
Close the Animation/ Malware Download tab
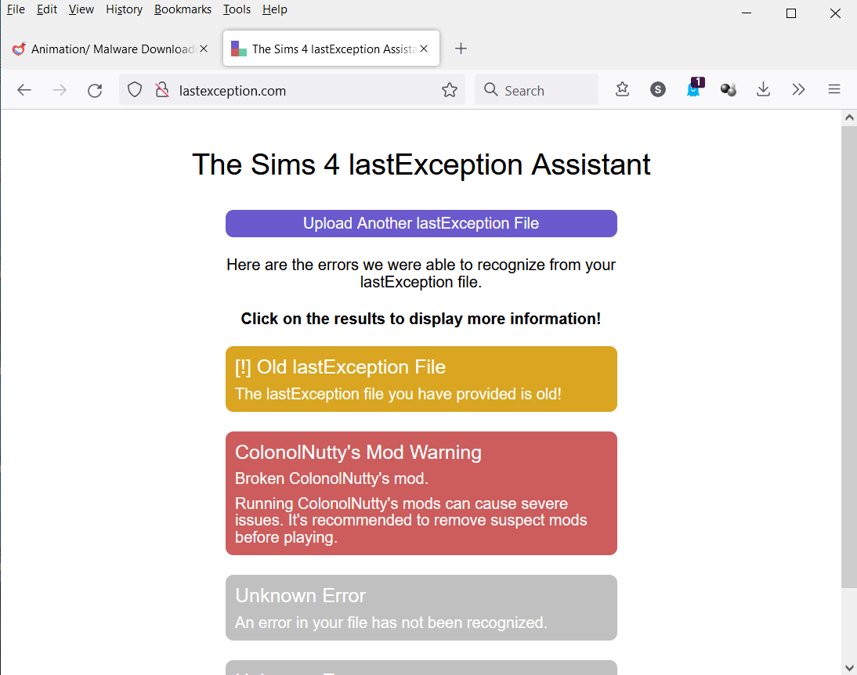[204, 49]
